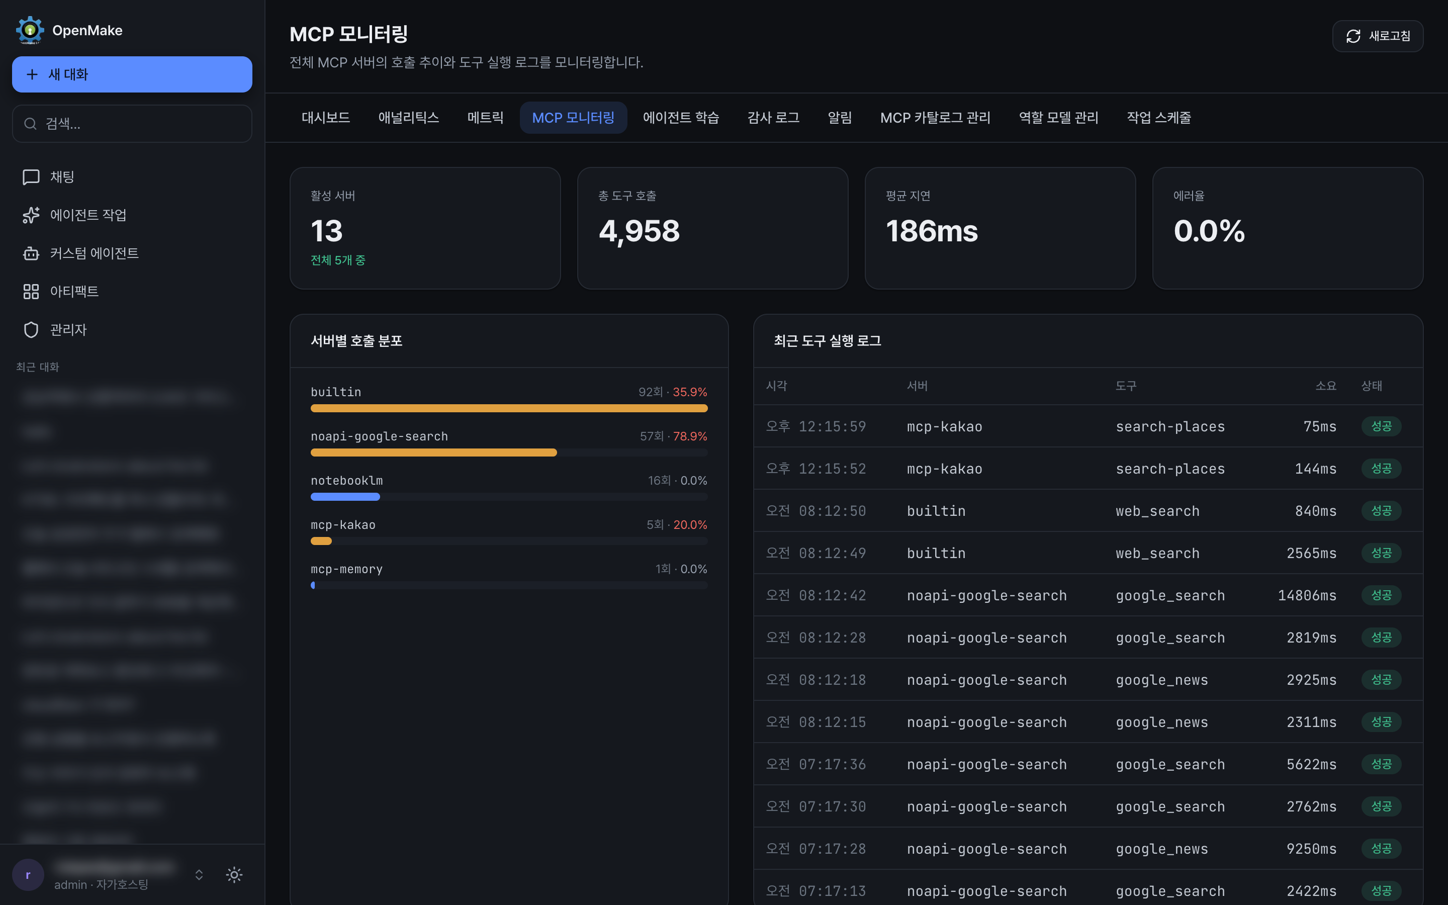The image size is (1448, 905).
Task: Open the 채팅 speech bubble icon
Action: tap(31, 176)
